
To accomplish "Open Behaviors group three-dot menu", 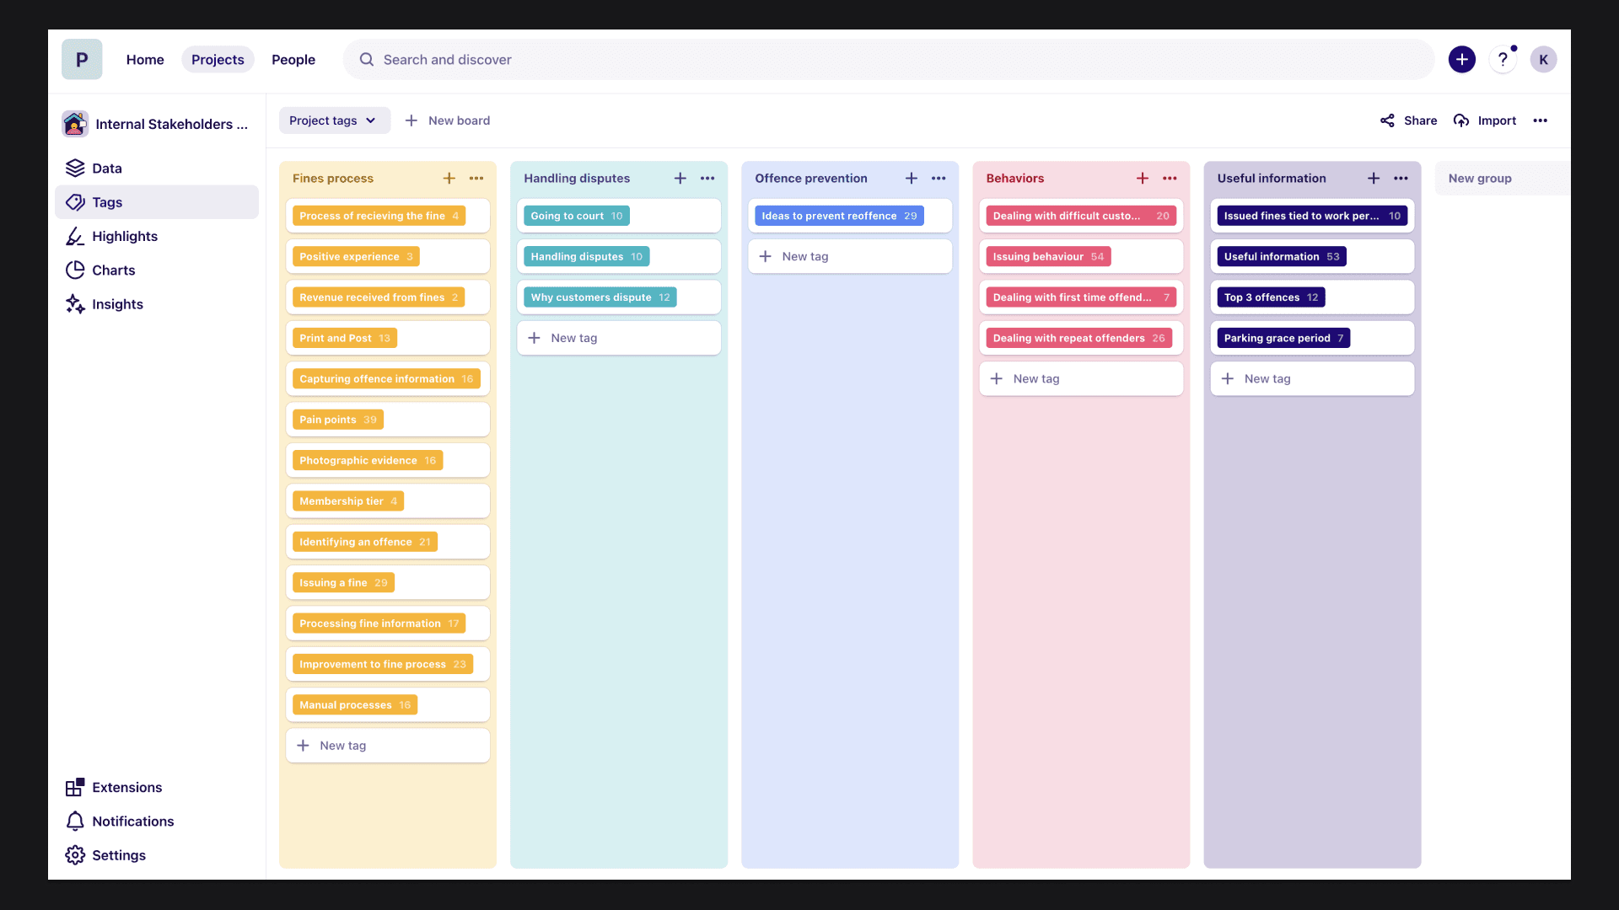I will click(1170, 179).
